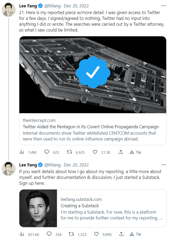Tip the author on the Substack tweet
This screenshot has height=238, width=171.
click(x=135, y=234)
